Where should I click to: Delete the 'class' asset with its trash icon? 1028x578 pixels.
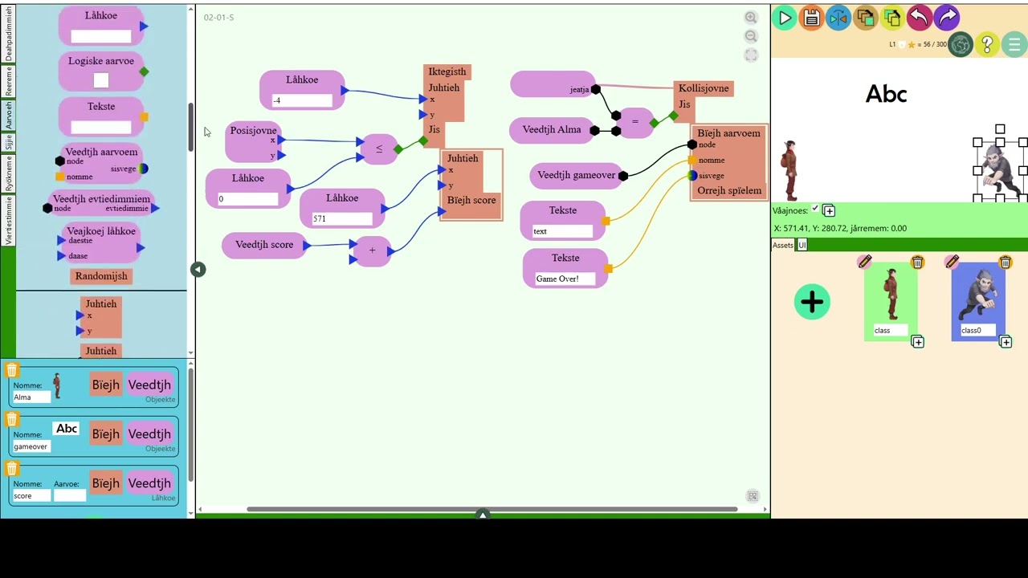pos(917,263)
